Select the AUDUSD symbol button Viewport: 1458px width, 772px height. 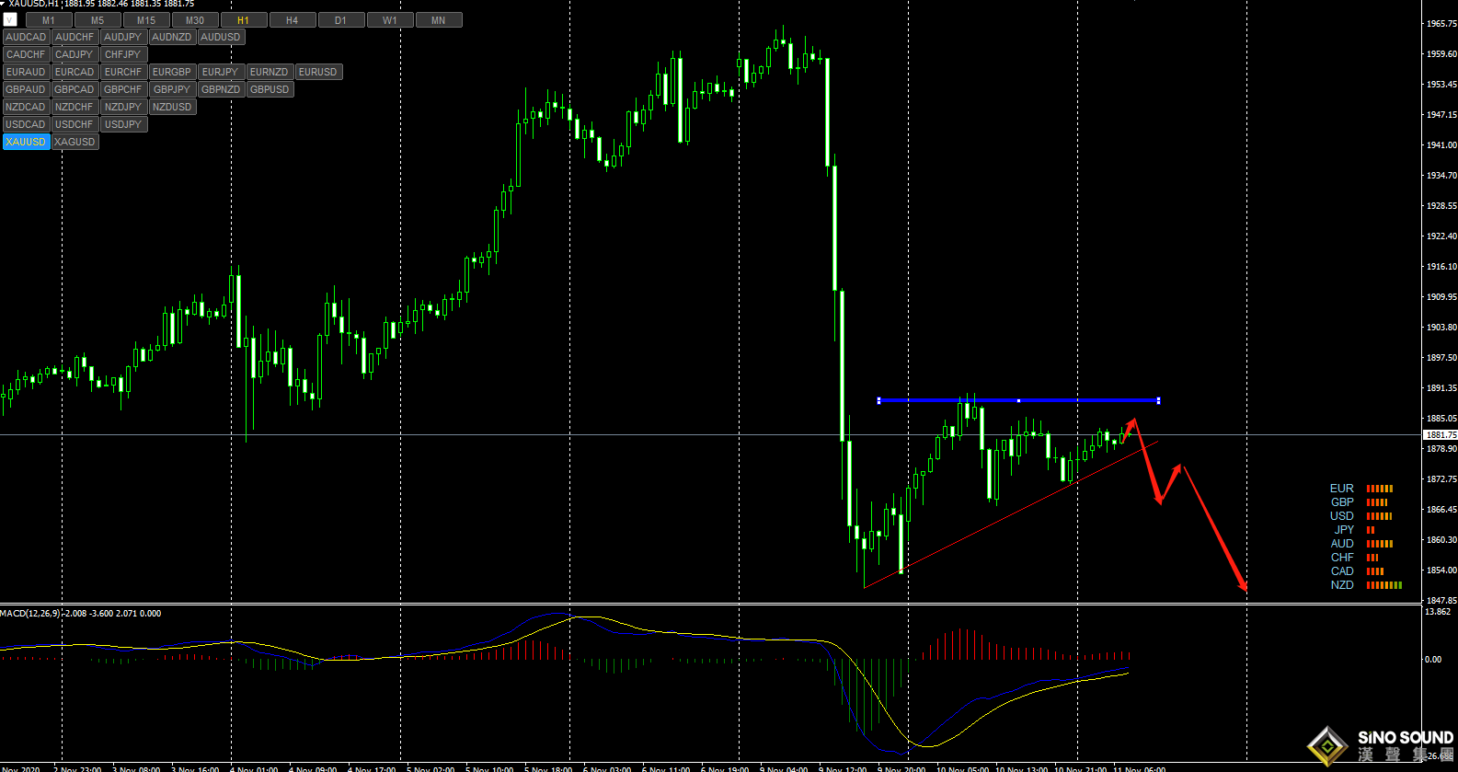221,38
